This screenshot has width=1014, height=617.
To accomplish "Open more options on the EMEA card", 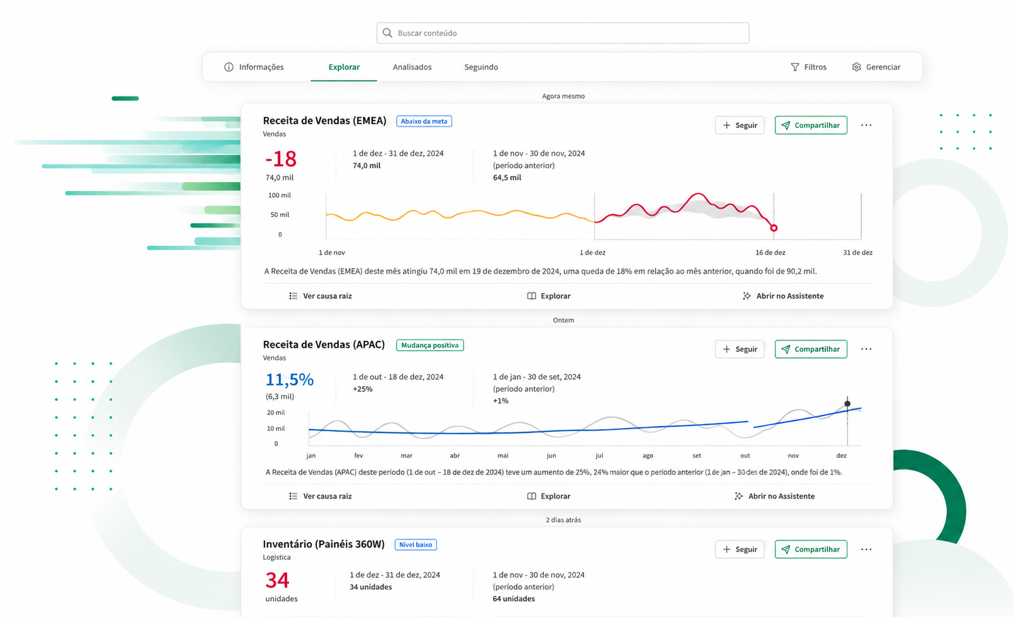I will pos(866,125).
